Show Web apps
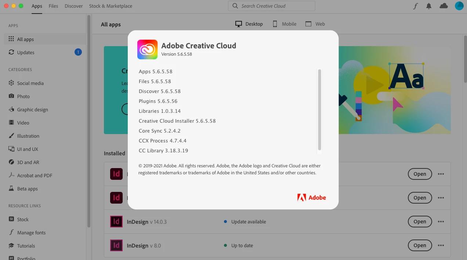467x260 pixels. click(315, 24)
